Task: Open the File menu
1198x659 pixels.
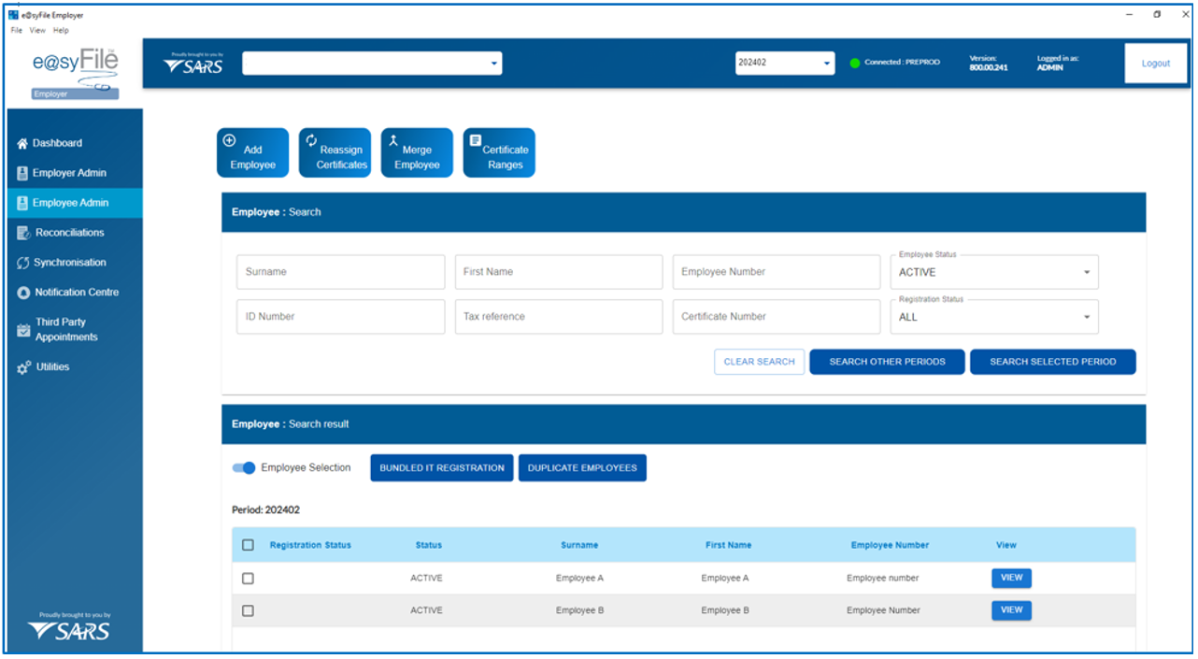Action: [x=17, y=30]
